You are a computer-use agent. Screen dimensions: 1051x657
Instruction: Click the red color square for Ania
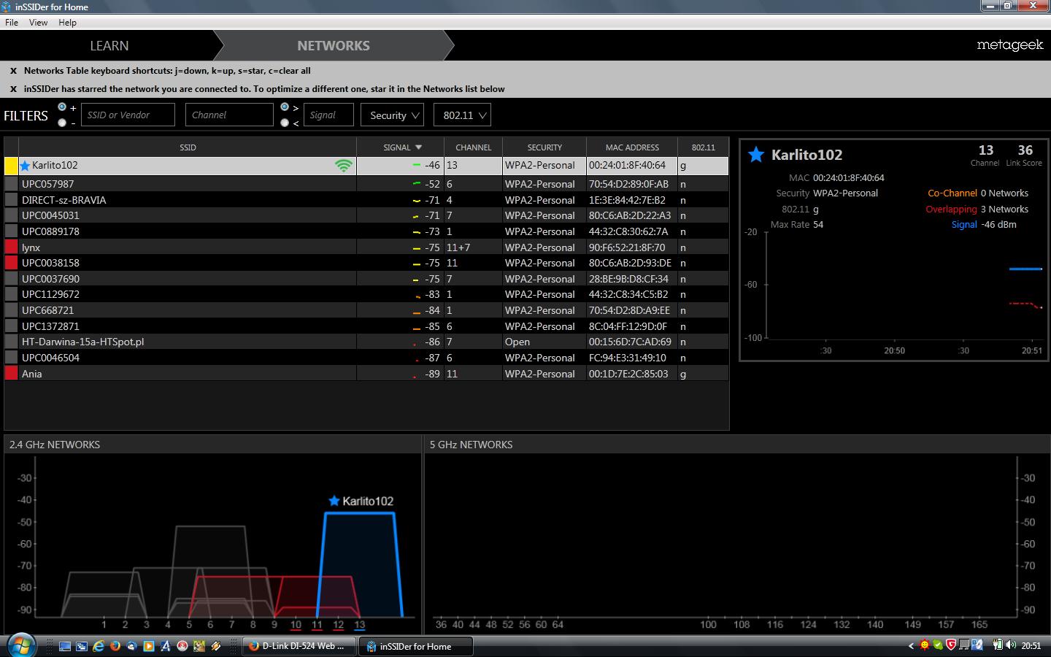click(x=11, y=374)
